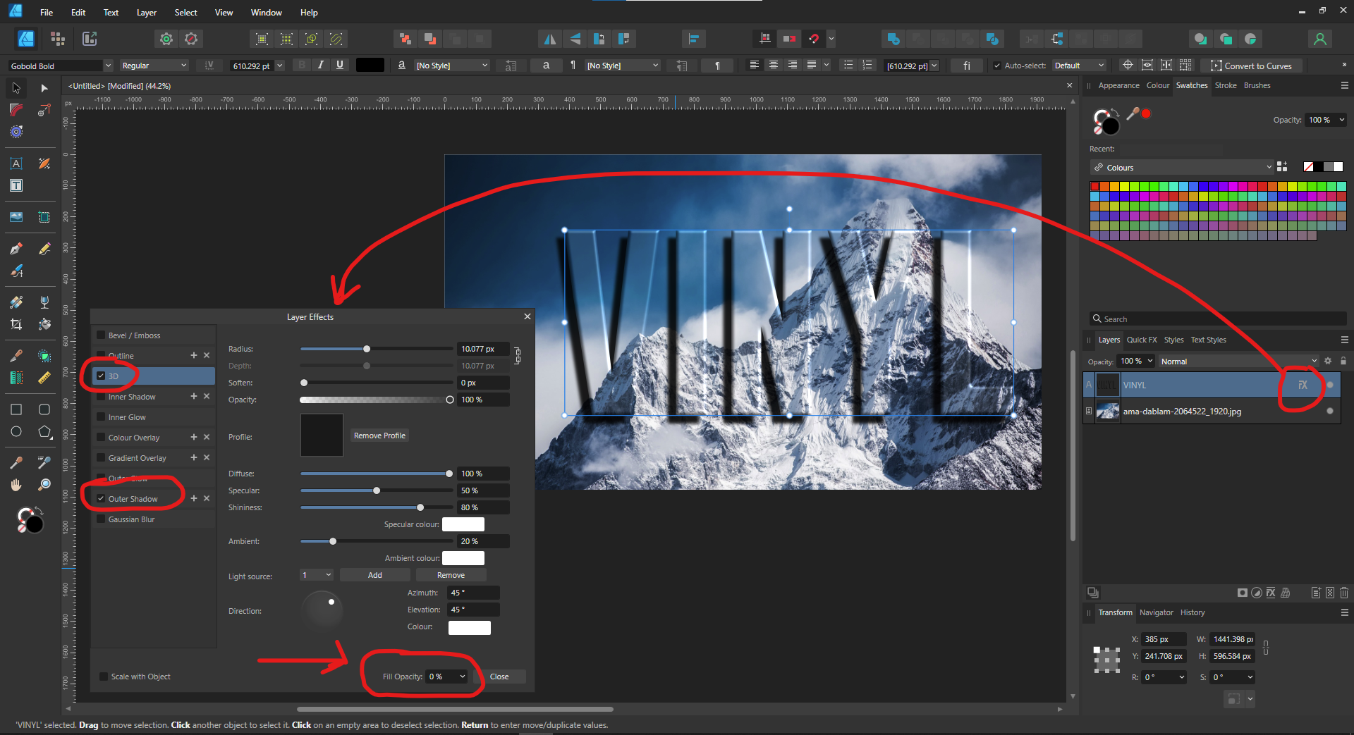Select the Colour Picker tool
This screenshot has width=1354, height=735.
click(16, 463)
